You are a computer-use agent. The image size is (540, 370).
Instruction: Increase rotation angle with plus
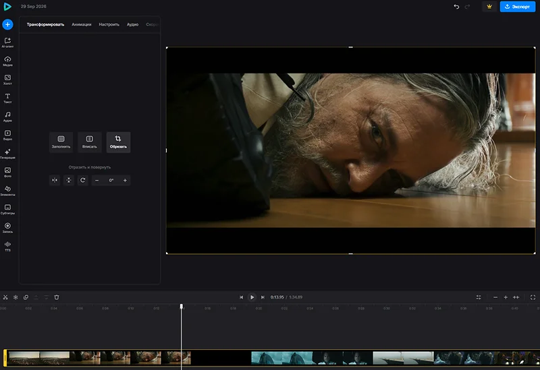tap(125, 180)
